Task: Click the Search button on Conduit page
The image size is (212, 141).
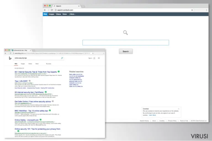Action: coord(126,51)
